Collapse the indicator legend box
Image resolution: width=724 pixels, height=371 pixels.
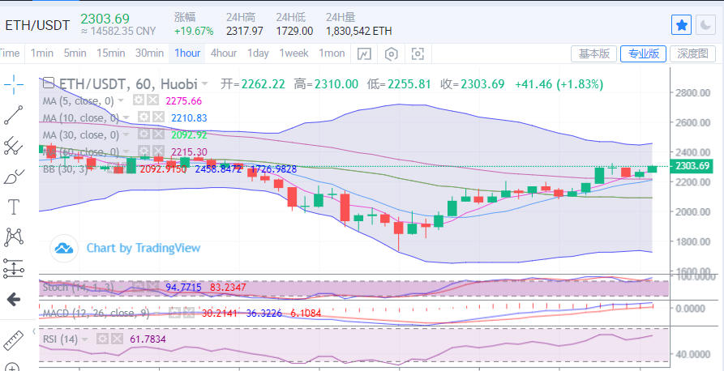point(49,83)
